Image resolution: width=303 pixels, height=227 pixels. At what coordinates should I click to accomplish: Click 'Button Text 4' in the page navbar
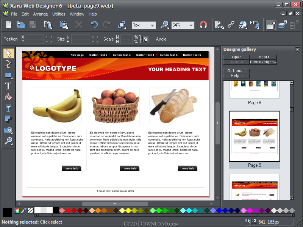[145, 55]
